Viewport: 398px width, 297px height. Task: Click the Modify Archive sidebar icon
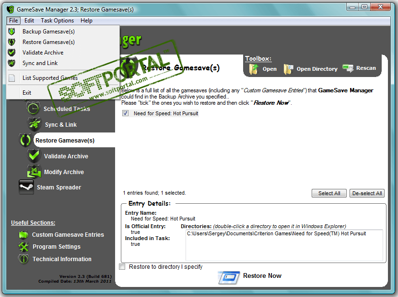[x=34, y=172]
